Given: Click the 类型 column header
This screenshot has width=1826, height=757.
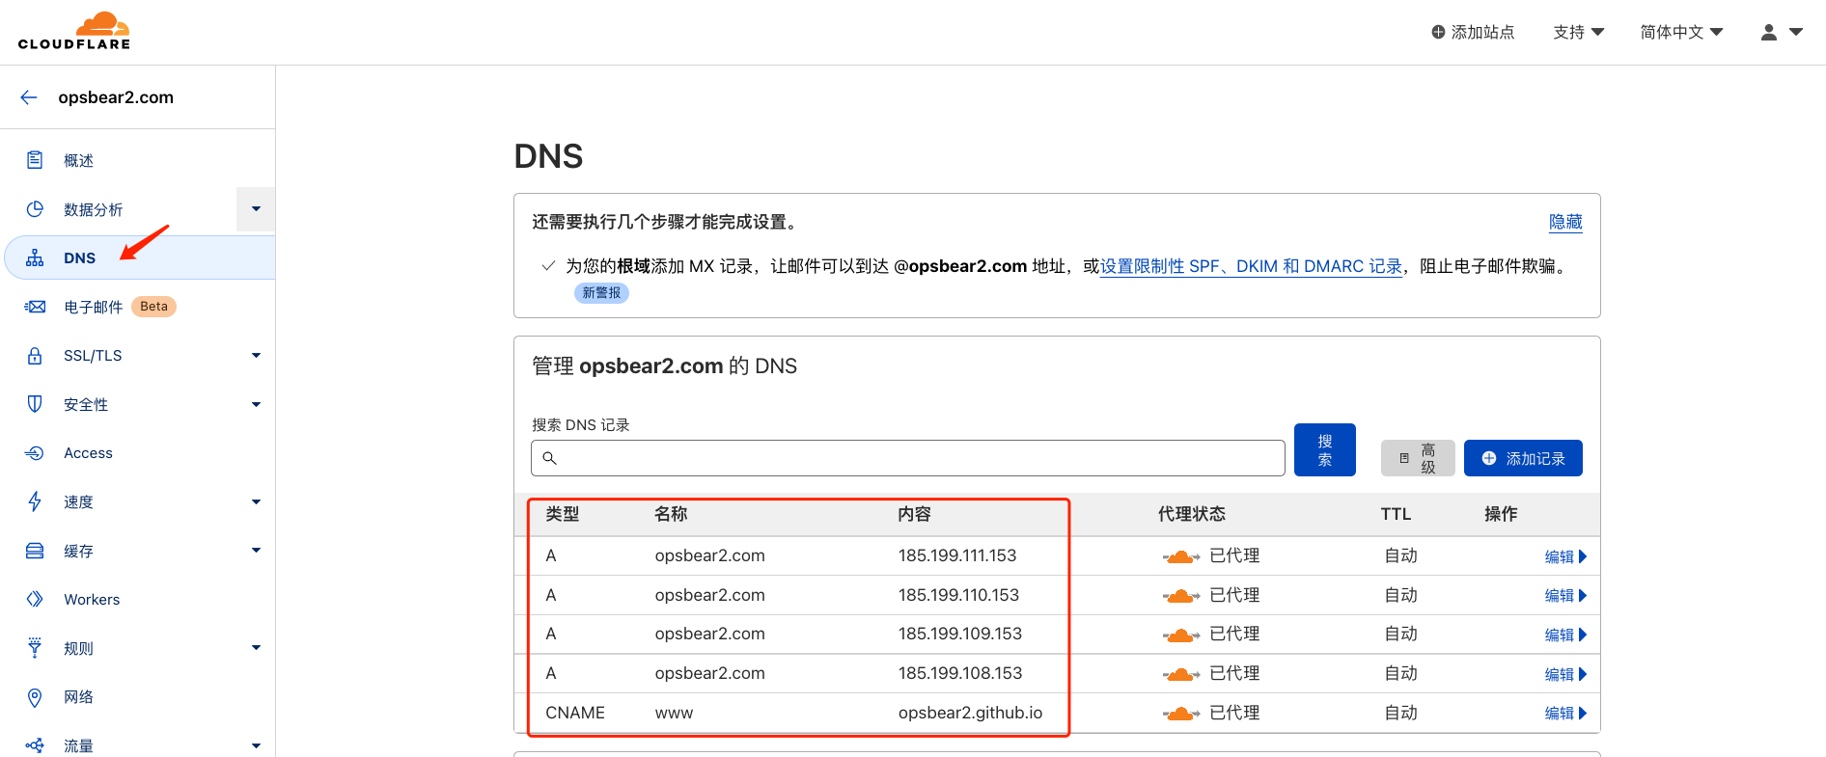Looking at the screenshot, I should pyautogui.click(x=563, y=514).
